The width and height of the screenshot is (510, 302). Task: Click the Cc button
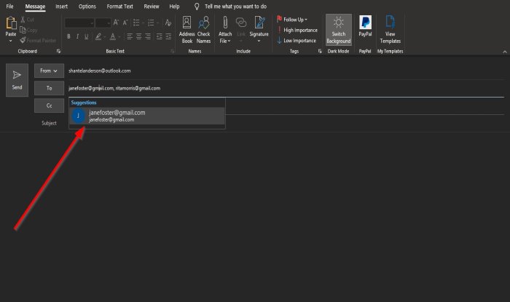click(x=49, y=106)
